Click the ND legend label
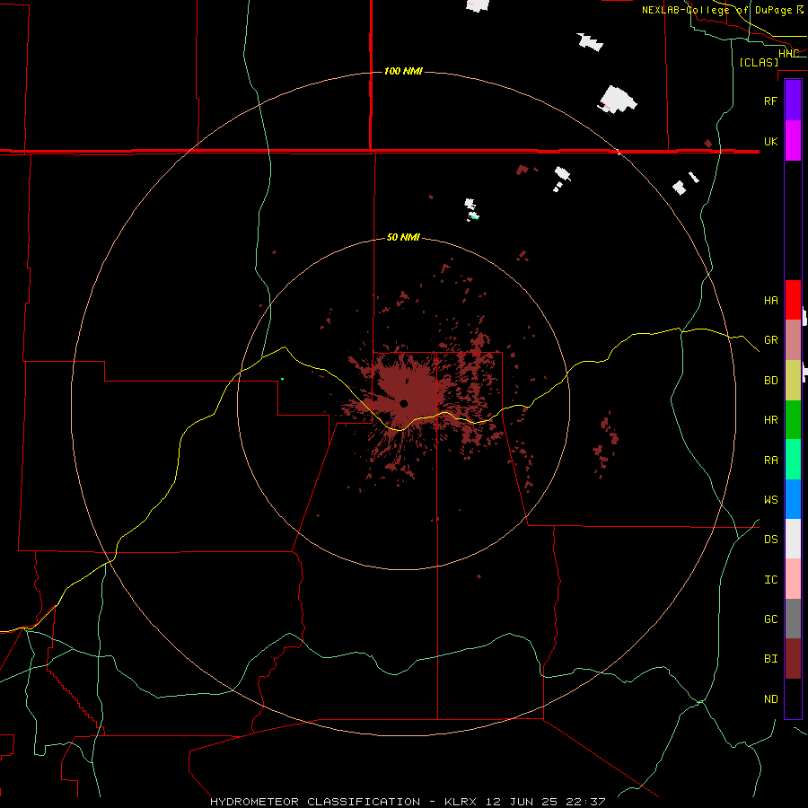Screen dimensions: 808x808 click(x=770, y=699)
